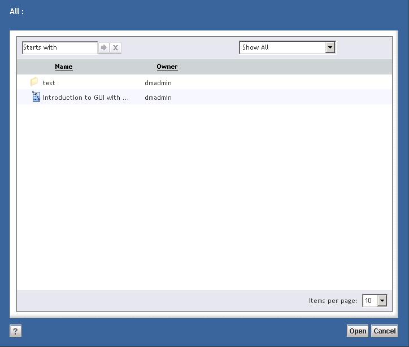
Task: Open the Show All dropdown
Action: pyautogui.click(x=288, y=47)
